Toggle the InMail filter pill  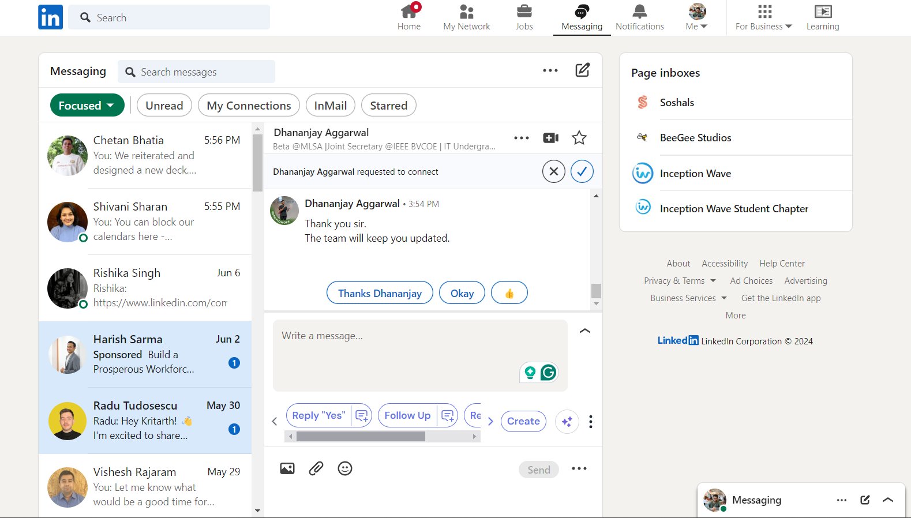(330, 106)
